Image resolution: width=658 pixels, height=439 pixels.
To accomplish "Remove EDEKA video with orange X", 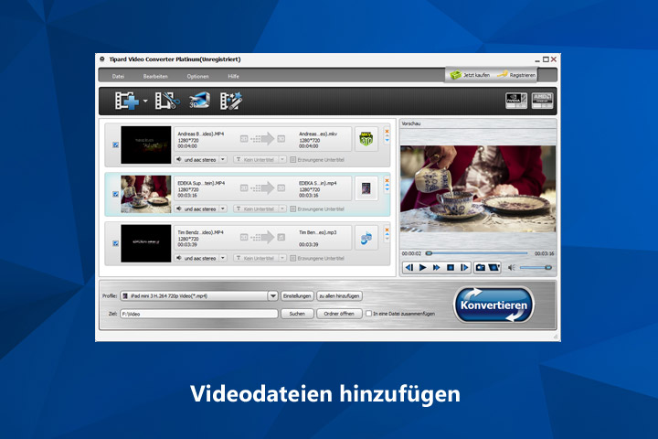I will point(387,181).
